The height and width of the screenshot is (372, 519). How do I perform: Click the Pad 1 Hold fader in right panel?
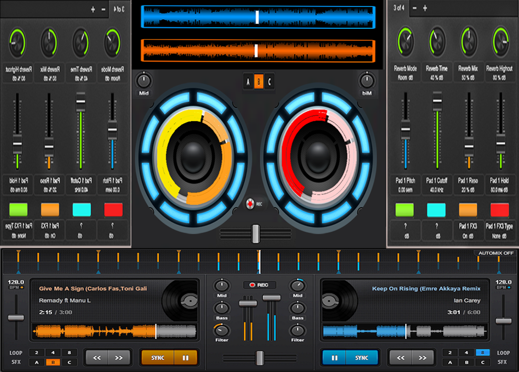click(501, 143)
